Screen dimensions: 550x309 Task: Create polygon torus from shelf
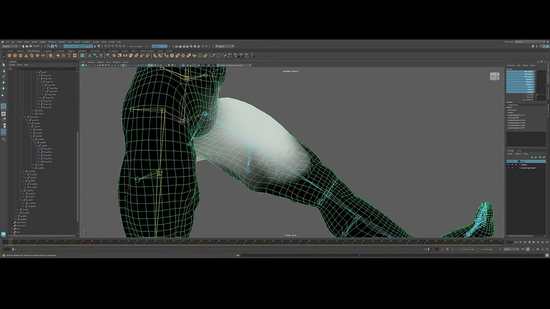(x=31, y=55)
